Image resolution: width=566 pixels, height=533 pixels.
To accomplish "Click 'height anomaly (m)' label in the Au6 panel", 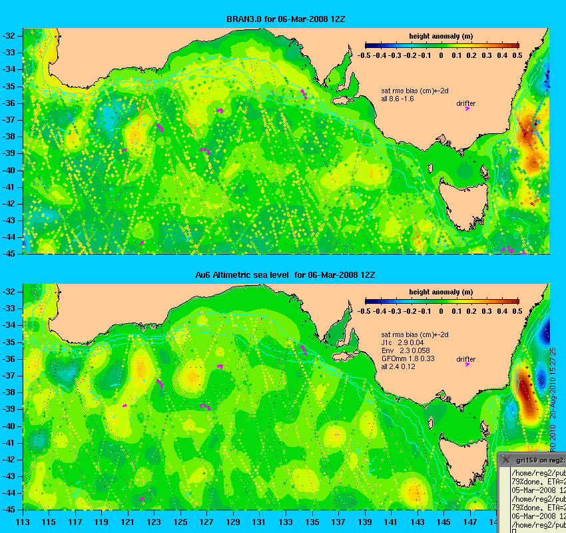I will 441,292.
